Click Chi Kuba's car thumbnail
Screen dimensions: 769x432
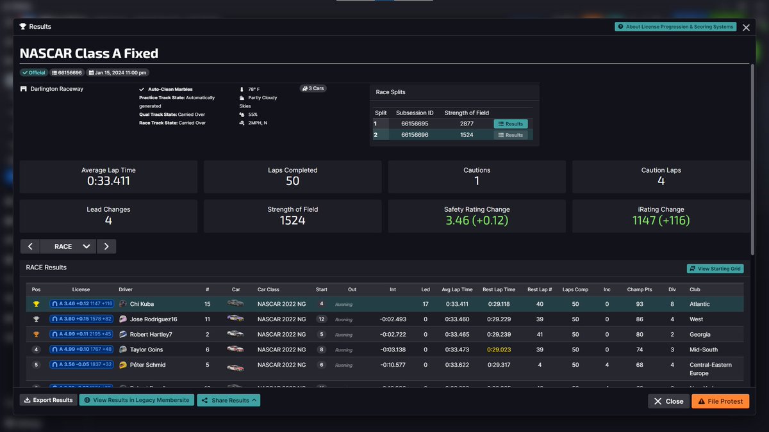pyautogui.click(x=236, y=303)
